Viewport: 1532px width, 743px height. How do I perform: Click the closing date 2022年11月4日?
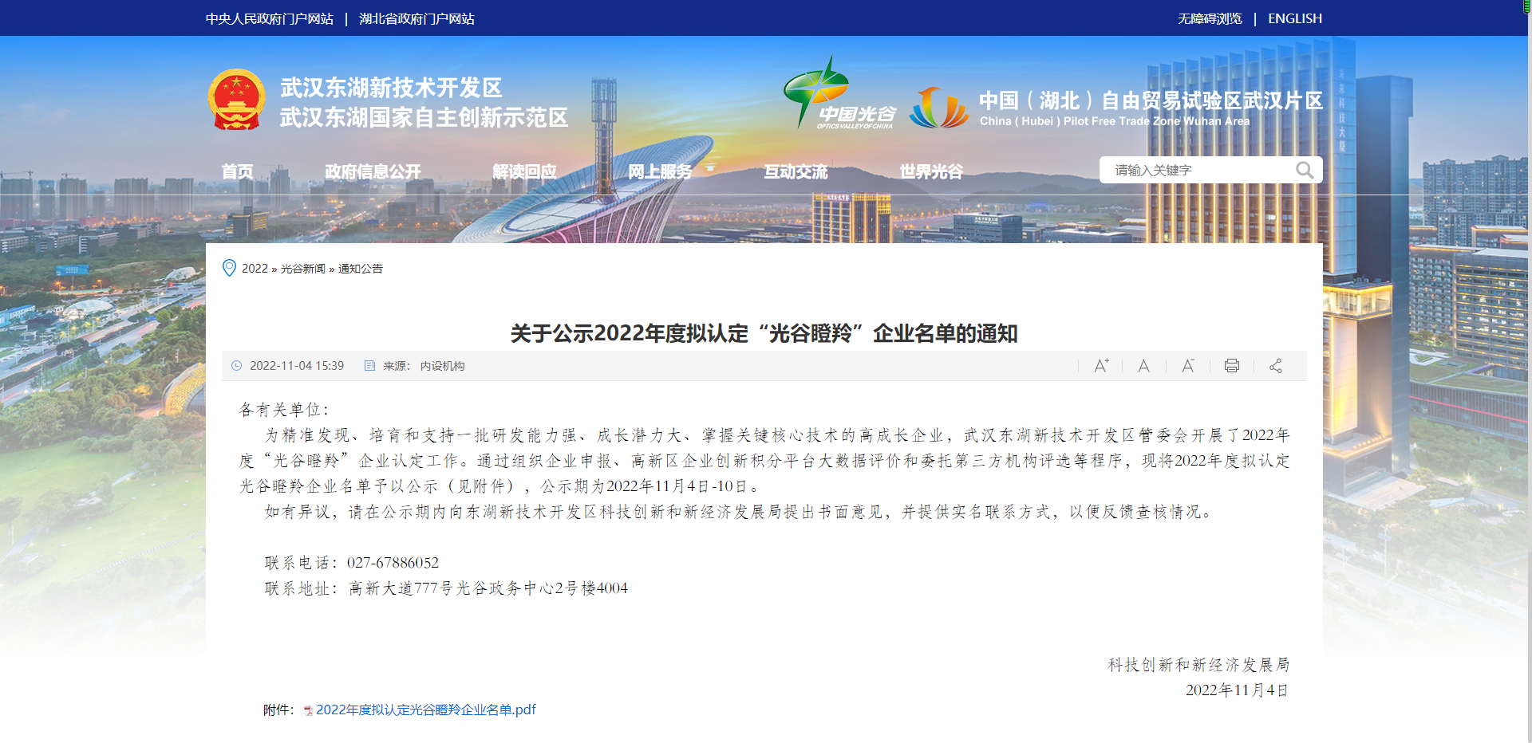pyautogui.click(x=1238, y=690)
